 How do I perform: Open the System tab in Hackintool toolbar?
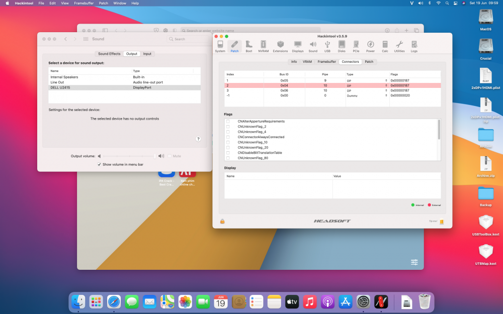coord(220,46)
